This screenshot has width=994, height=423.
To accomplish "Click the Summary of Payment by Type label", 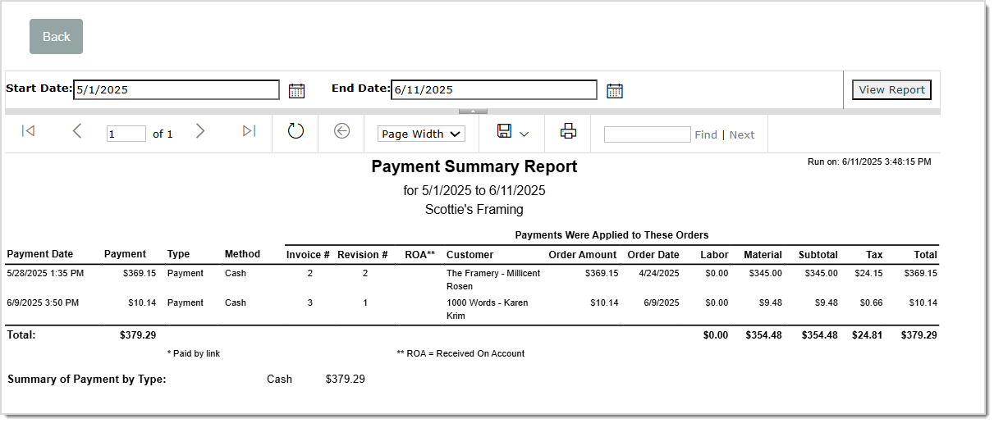I will (x=87, y=380).
